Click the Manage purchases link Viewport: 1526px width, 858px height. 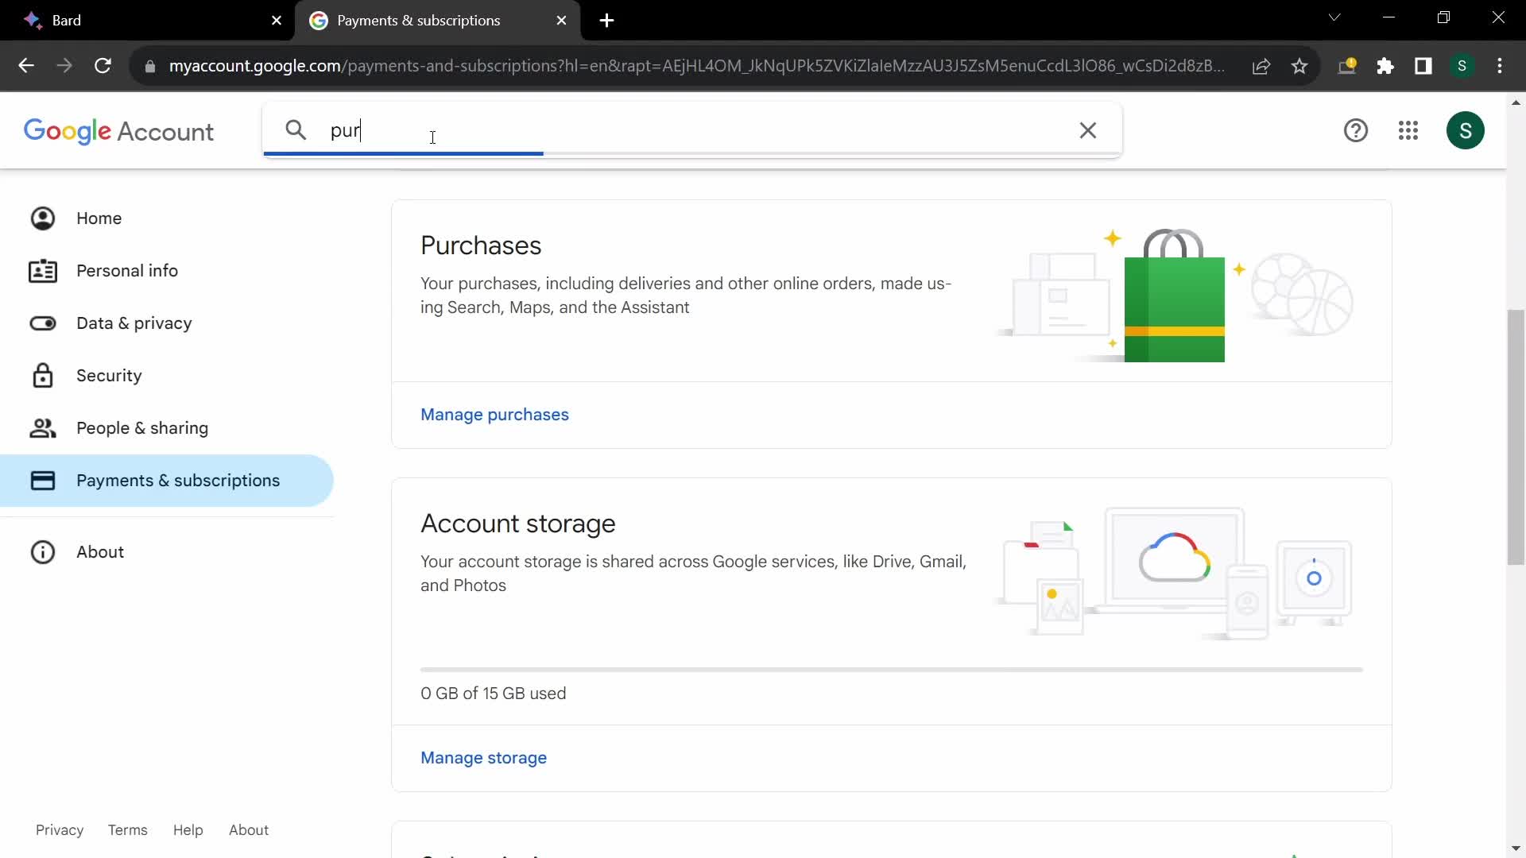click(x=494, y=414)
